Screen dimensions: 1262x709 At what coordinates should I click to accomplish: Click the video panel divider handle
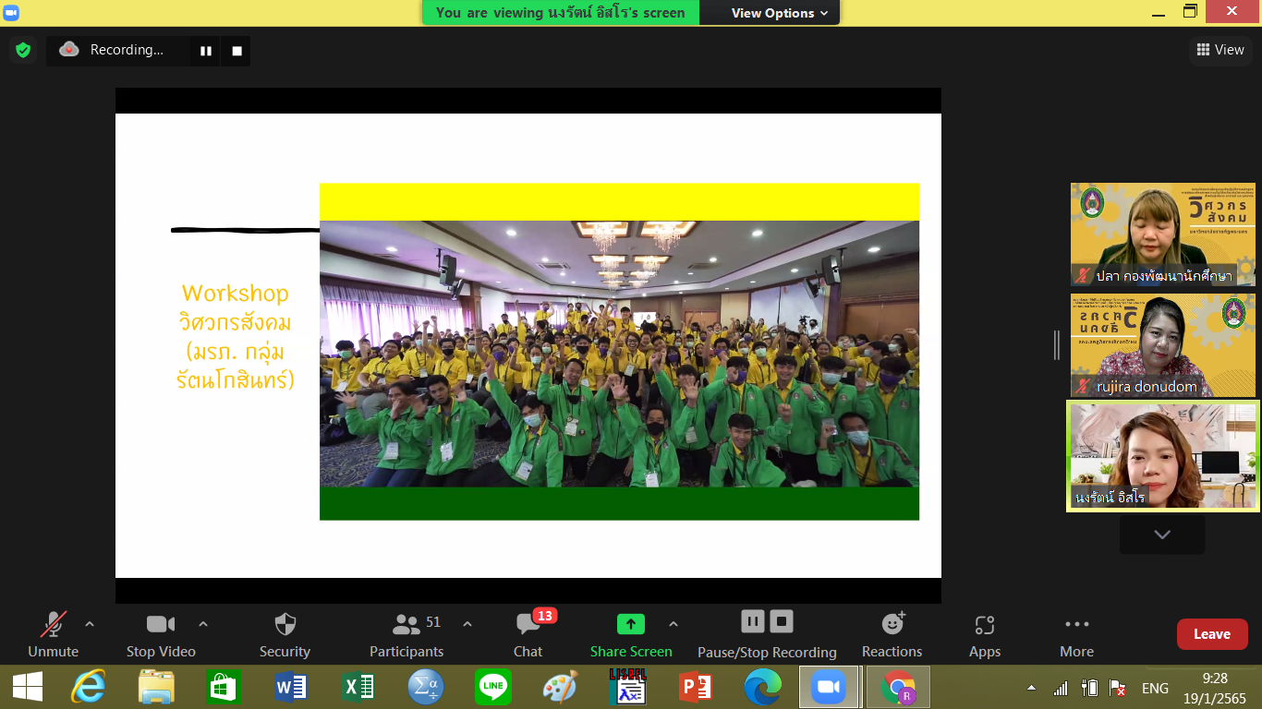pyautogui.click(x=1057, y=345)
